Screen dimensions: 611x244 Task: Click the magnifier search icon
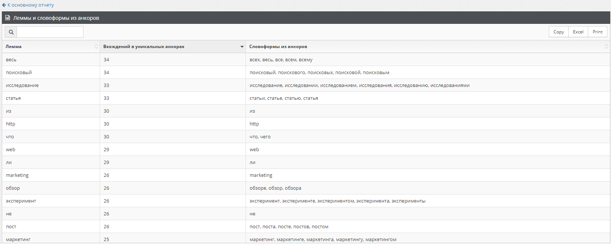11,32
